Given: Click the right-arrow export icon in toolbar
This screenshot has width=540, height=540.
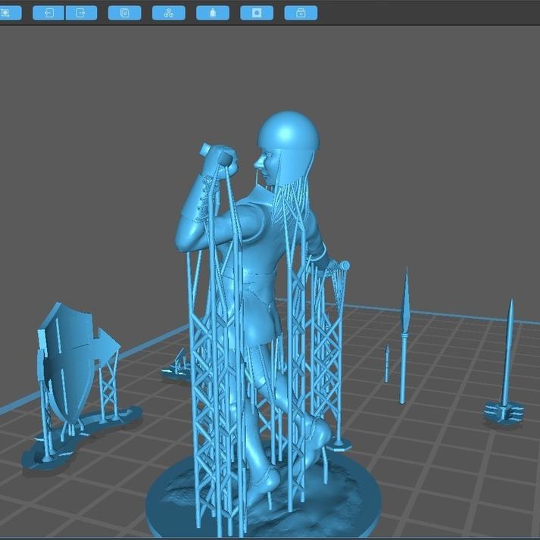Looking at the screenshot, I should click(x=81, y=13).
